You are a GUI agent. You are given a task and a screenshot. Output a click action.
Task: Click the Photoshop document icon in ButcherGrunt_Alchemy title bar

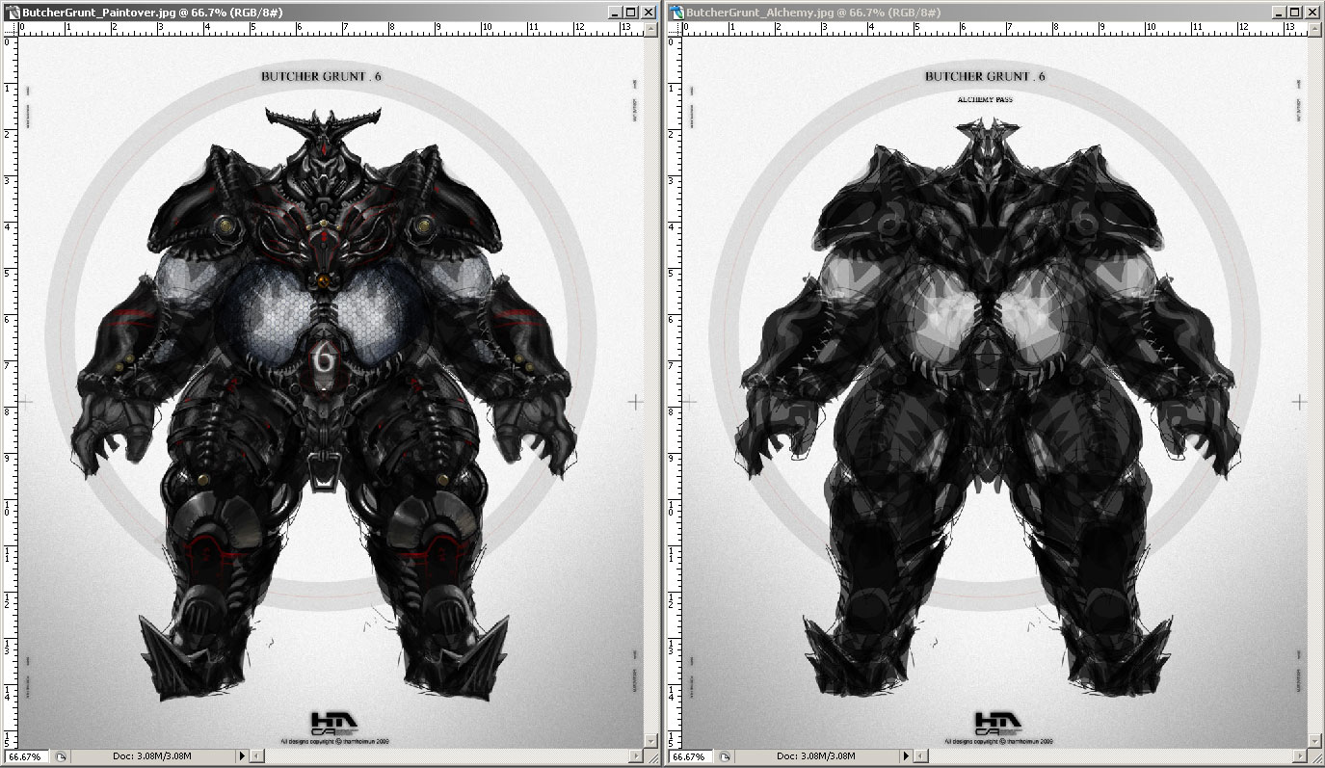tap(677, 13)
